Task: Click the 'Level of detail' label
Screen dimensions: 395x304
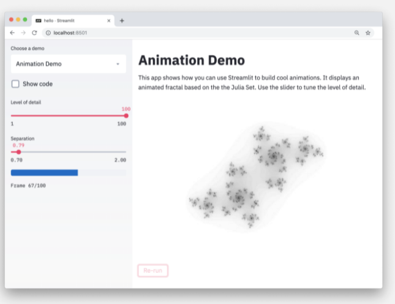Action: [x=26, y=102]
